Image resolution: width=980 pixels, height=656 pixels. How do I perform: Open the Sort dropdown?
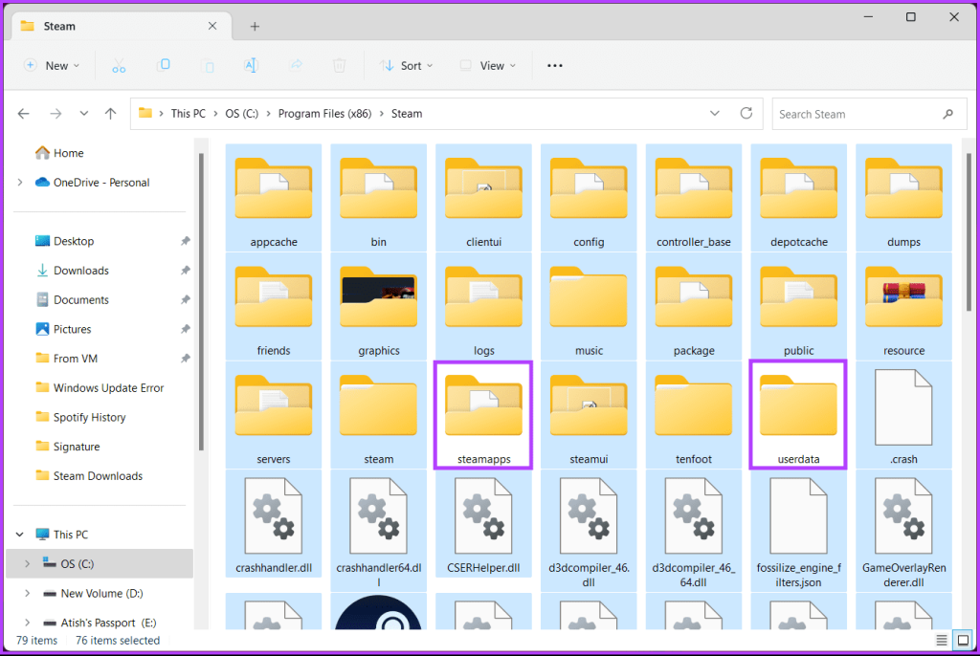pyautogui.click(x=407, y=65)
